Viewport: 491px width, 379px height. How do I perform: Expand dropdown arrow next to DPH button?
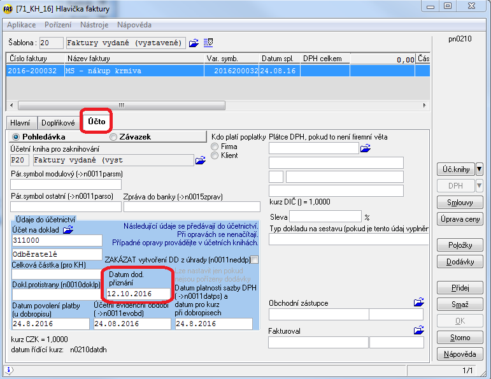(x=479, y=185)
